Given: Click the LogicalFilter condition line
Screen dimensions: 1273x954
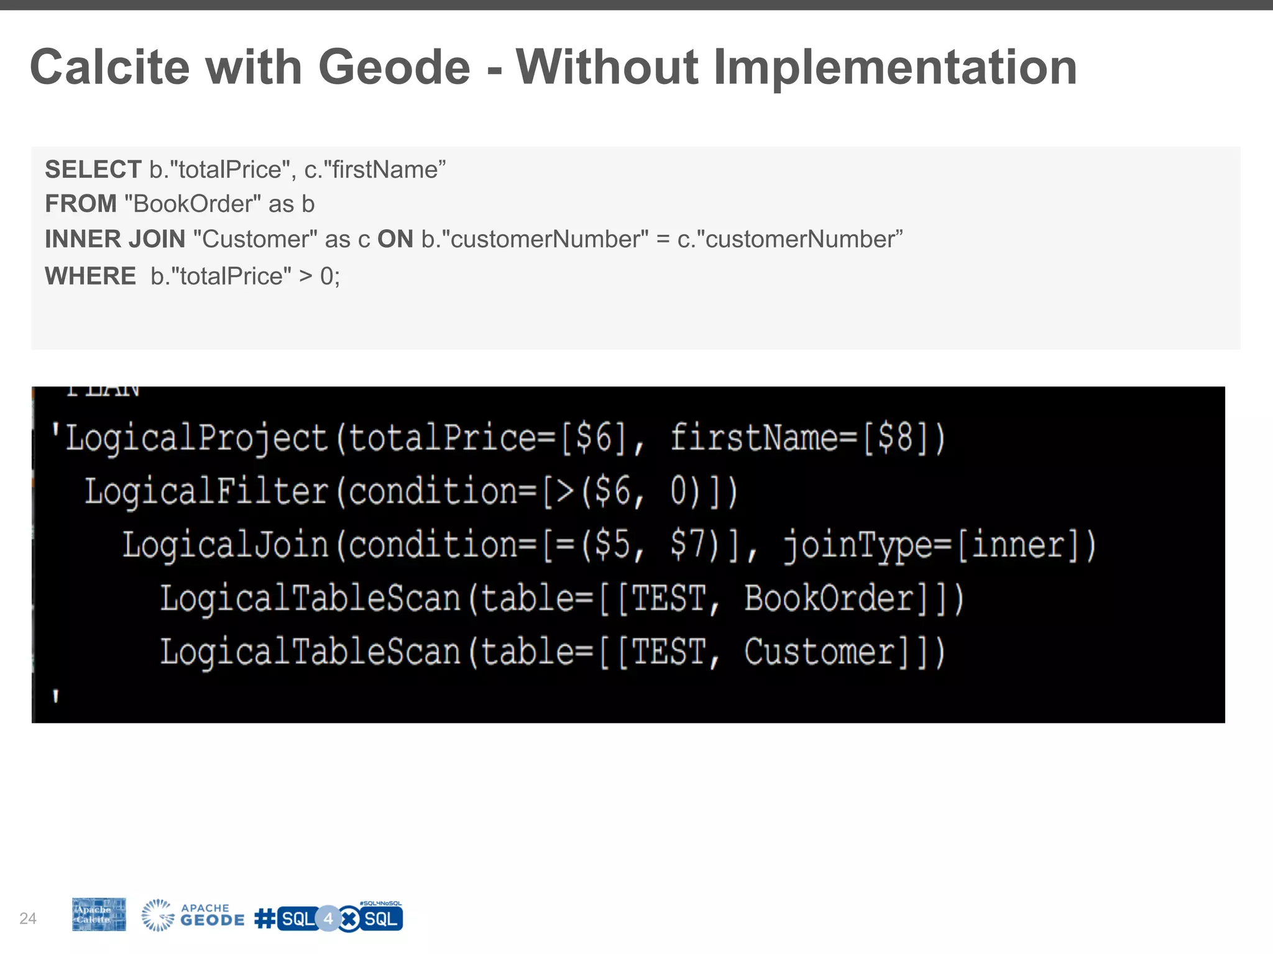Looking at the screenshot, I should pos(410,491).
